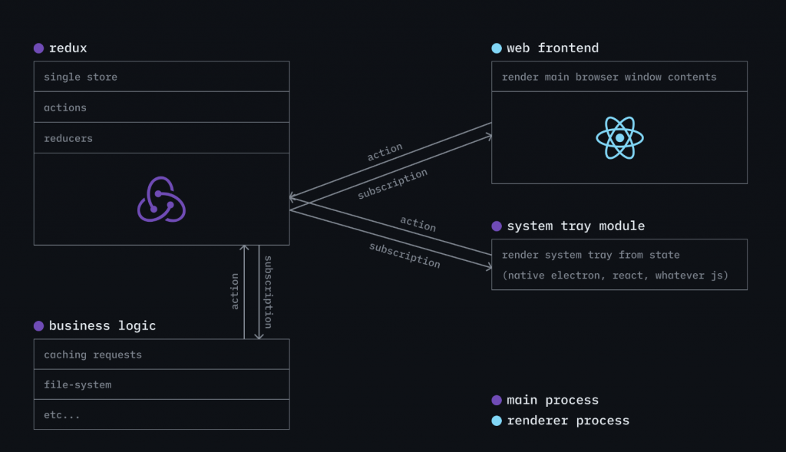Click the subscription label toward system tray module
Screen dimensions: 786x452
(x=405, y=256)
